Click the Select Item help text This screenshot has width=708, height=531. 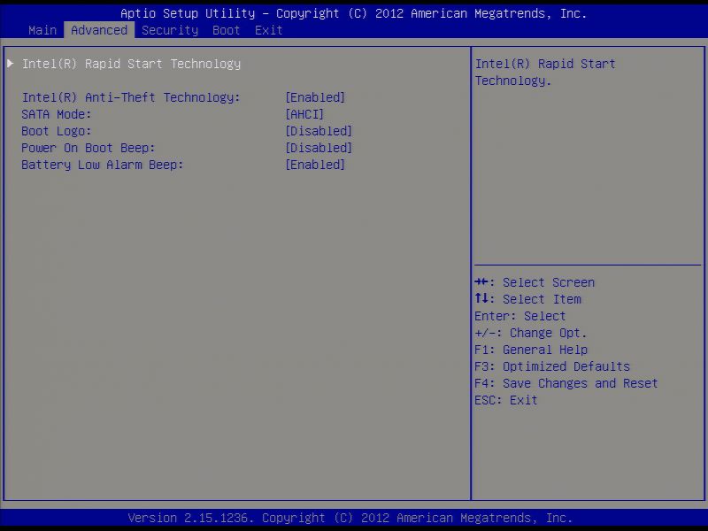point(542,299)
